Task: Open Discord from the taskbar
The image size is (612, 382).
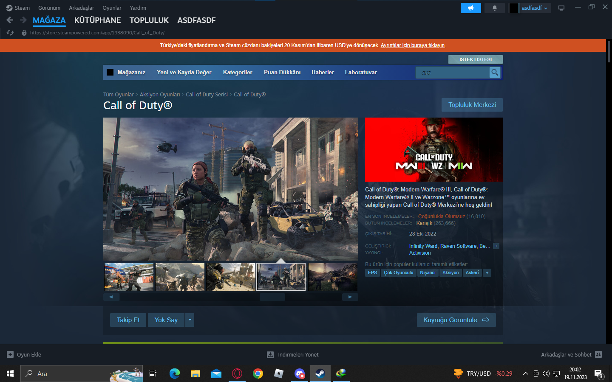Action: pos(300,374)
